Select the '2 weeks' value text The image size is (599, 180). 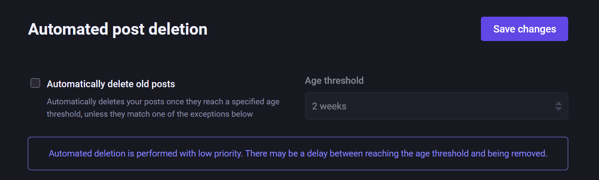point(329,106)
